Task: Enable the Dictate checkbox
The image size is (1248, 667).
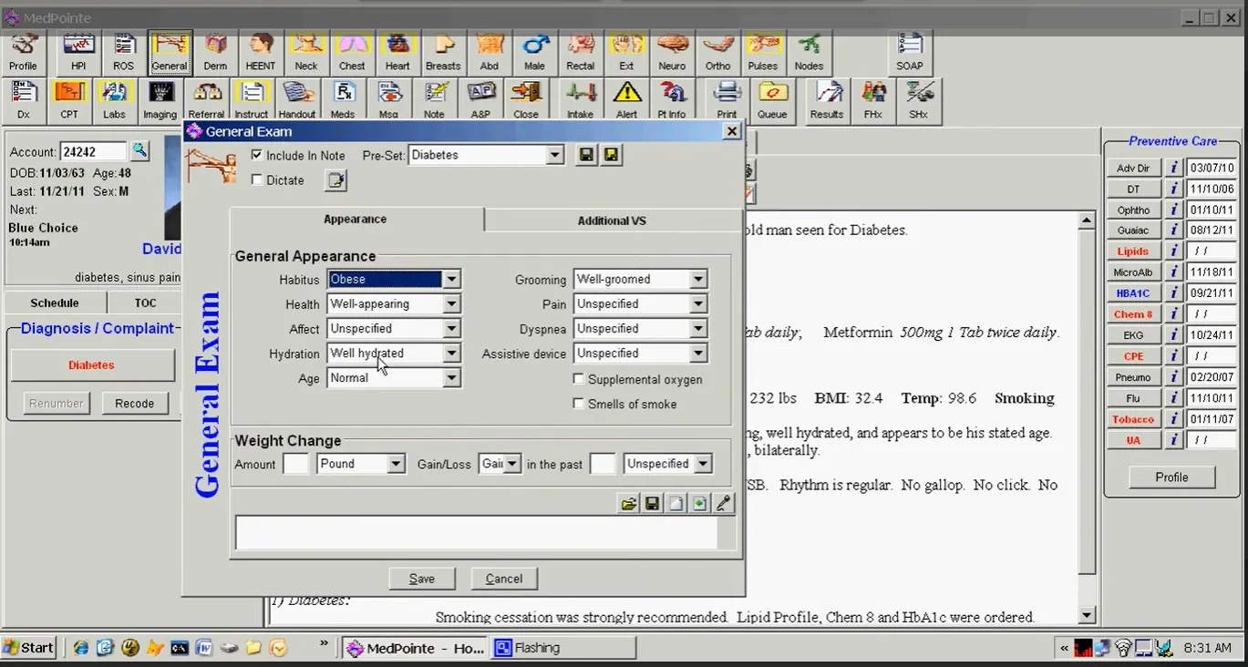Action: coord(256,180)
